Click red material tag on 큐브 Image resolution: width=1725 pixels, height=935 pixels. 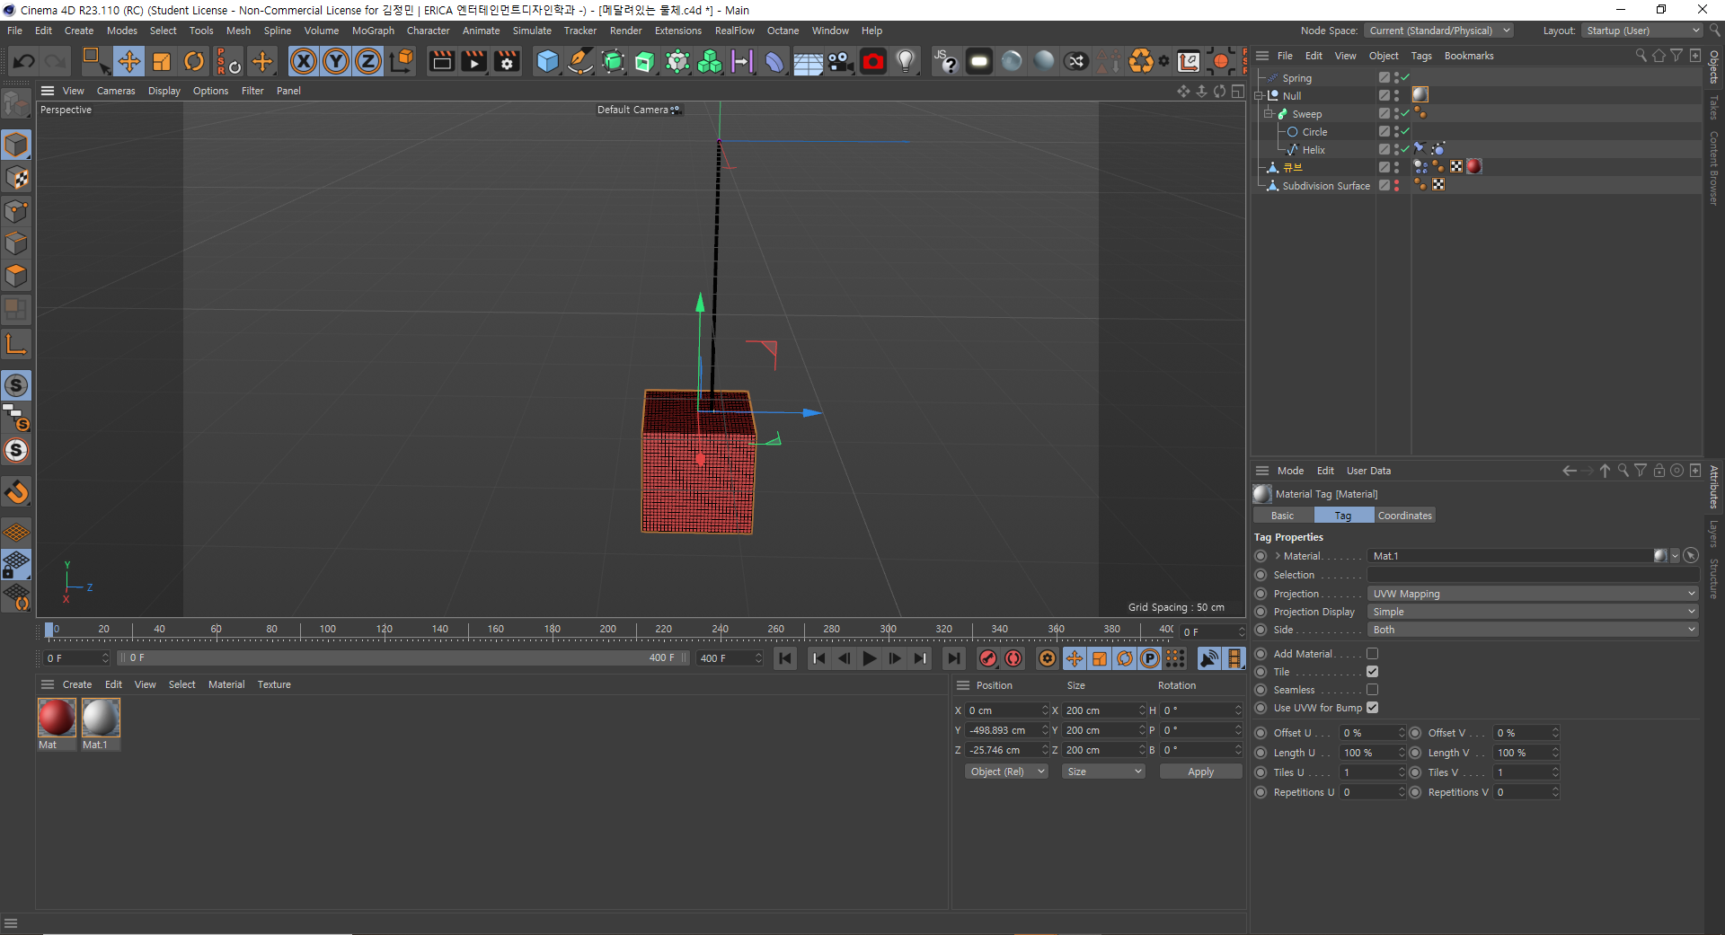1473,167
